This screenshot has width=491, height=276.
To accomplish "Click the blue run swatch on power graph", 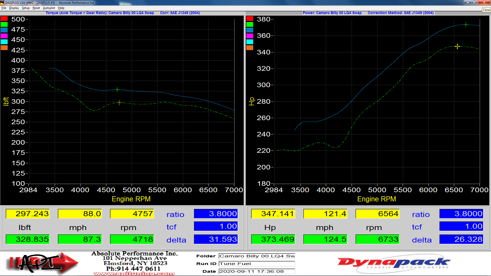I will tap(250, 30).
